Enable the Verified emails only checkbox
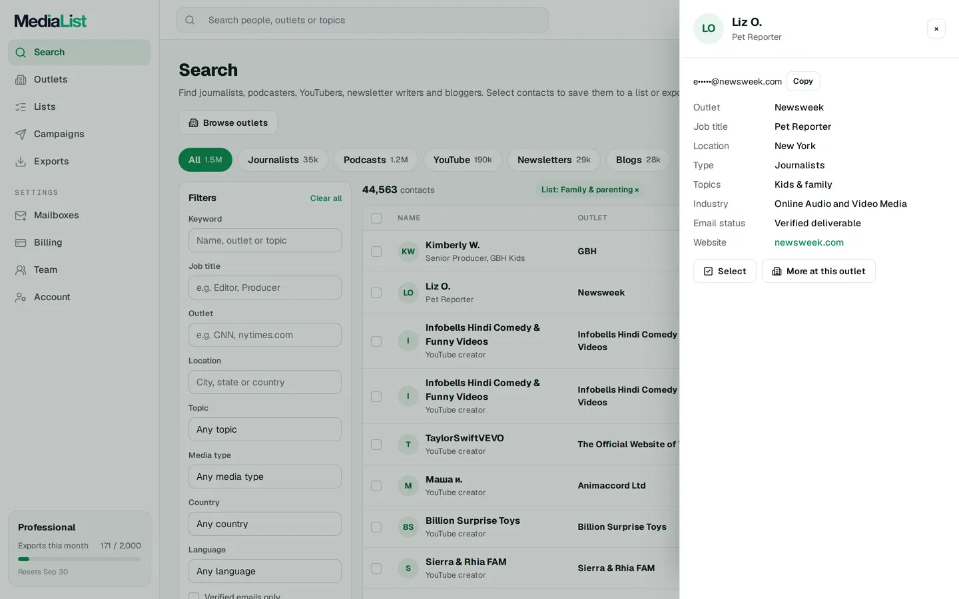959x599 pixels. coord(194,596)
